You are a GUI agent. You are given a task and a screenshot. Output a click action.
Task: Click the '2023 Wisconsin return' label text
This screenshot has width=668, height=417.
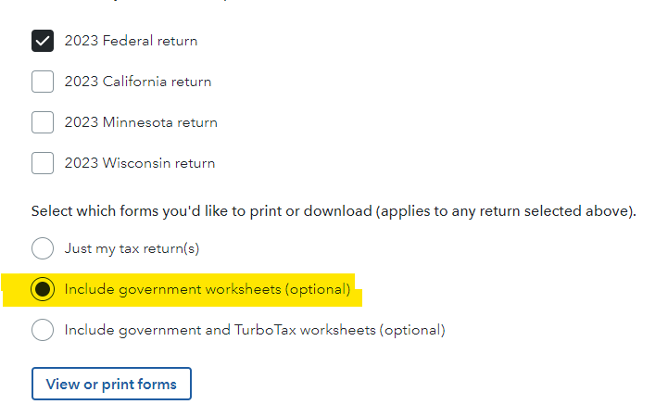click(140, 163)
